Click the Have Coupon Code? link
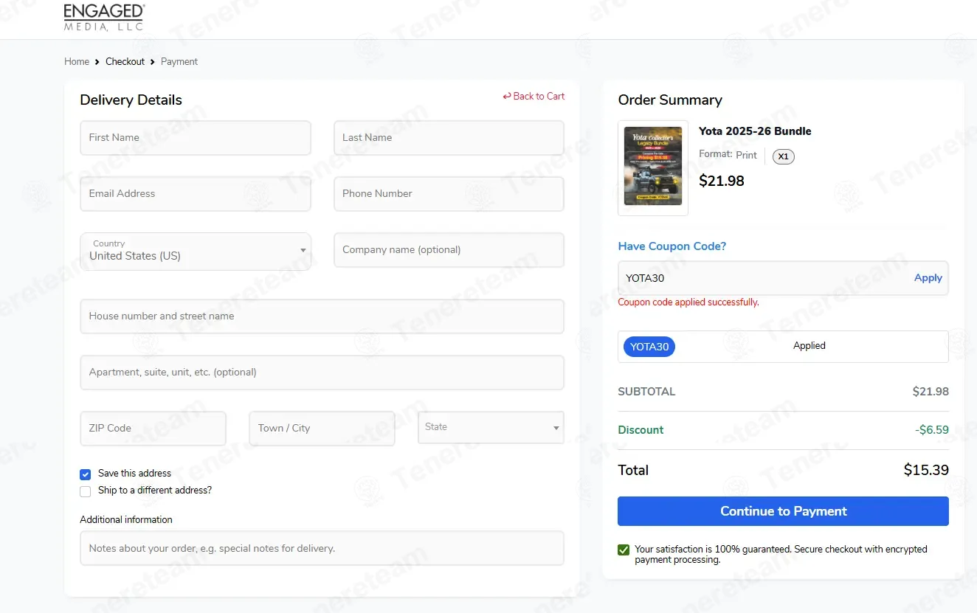 tap(672, 246)
